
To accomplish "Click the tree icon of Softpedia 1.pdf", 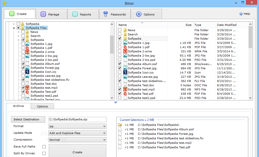I will (27, 48).
